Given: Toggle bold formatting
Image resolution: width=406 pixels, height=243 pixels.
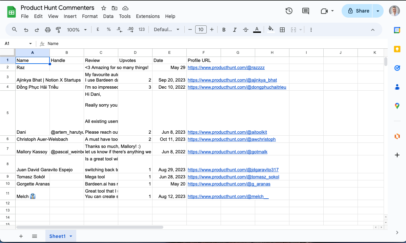Looking at the screenshot, I should coord(224,30).
